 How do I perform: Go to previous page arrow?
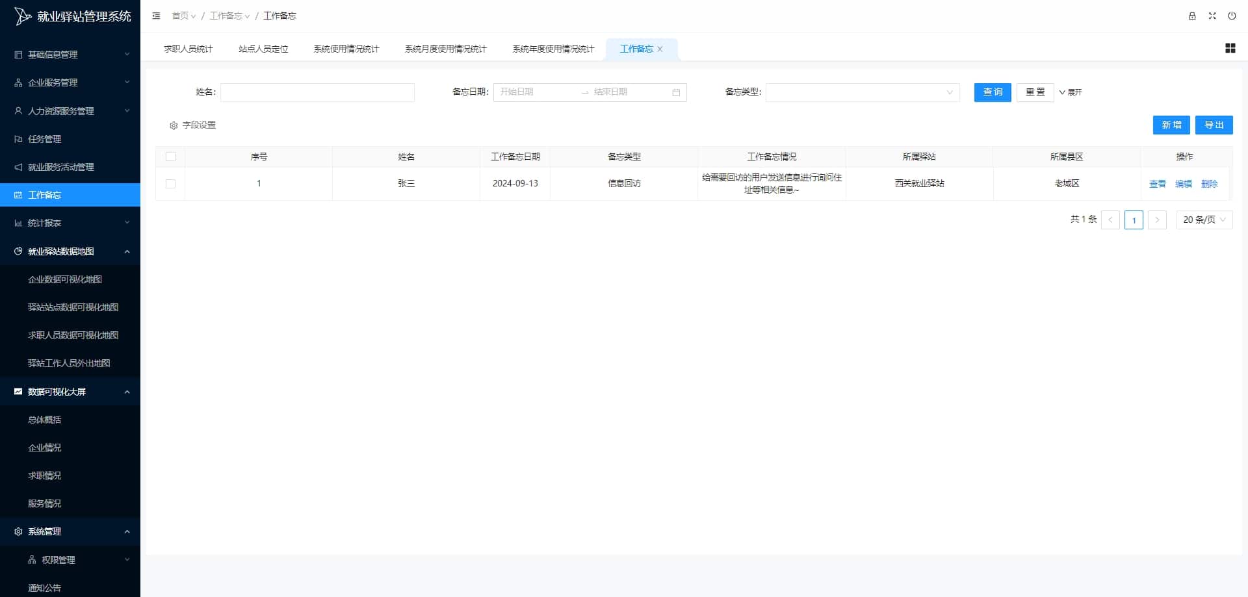1110,220
